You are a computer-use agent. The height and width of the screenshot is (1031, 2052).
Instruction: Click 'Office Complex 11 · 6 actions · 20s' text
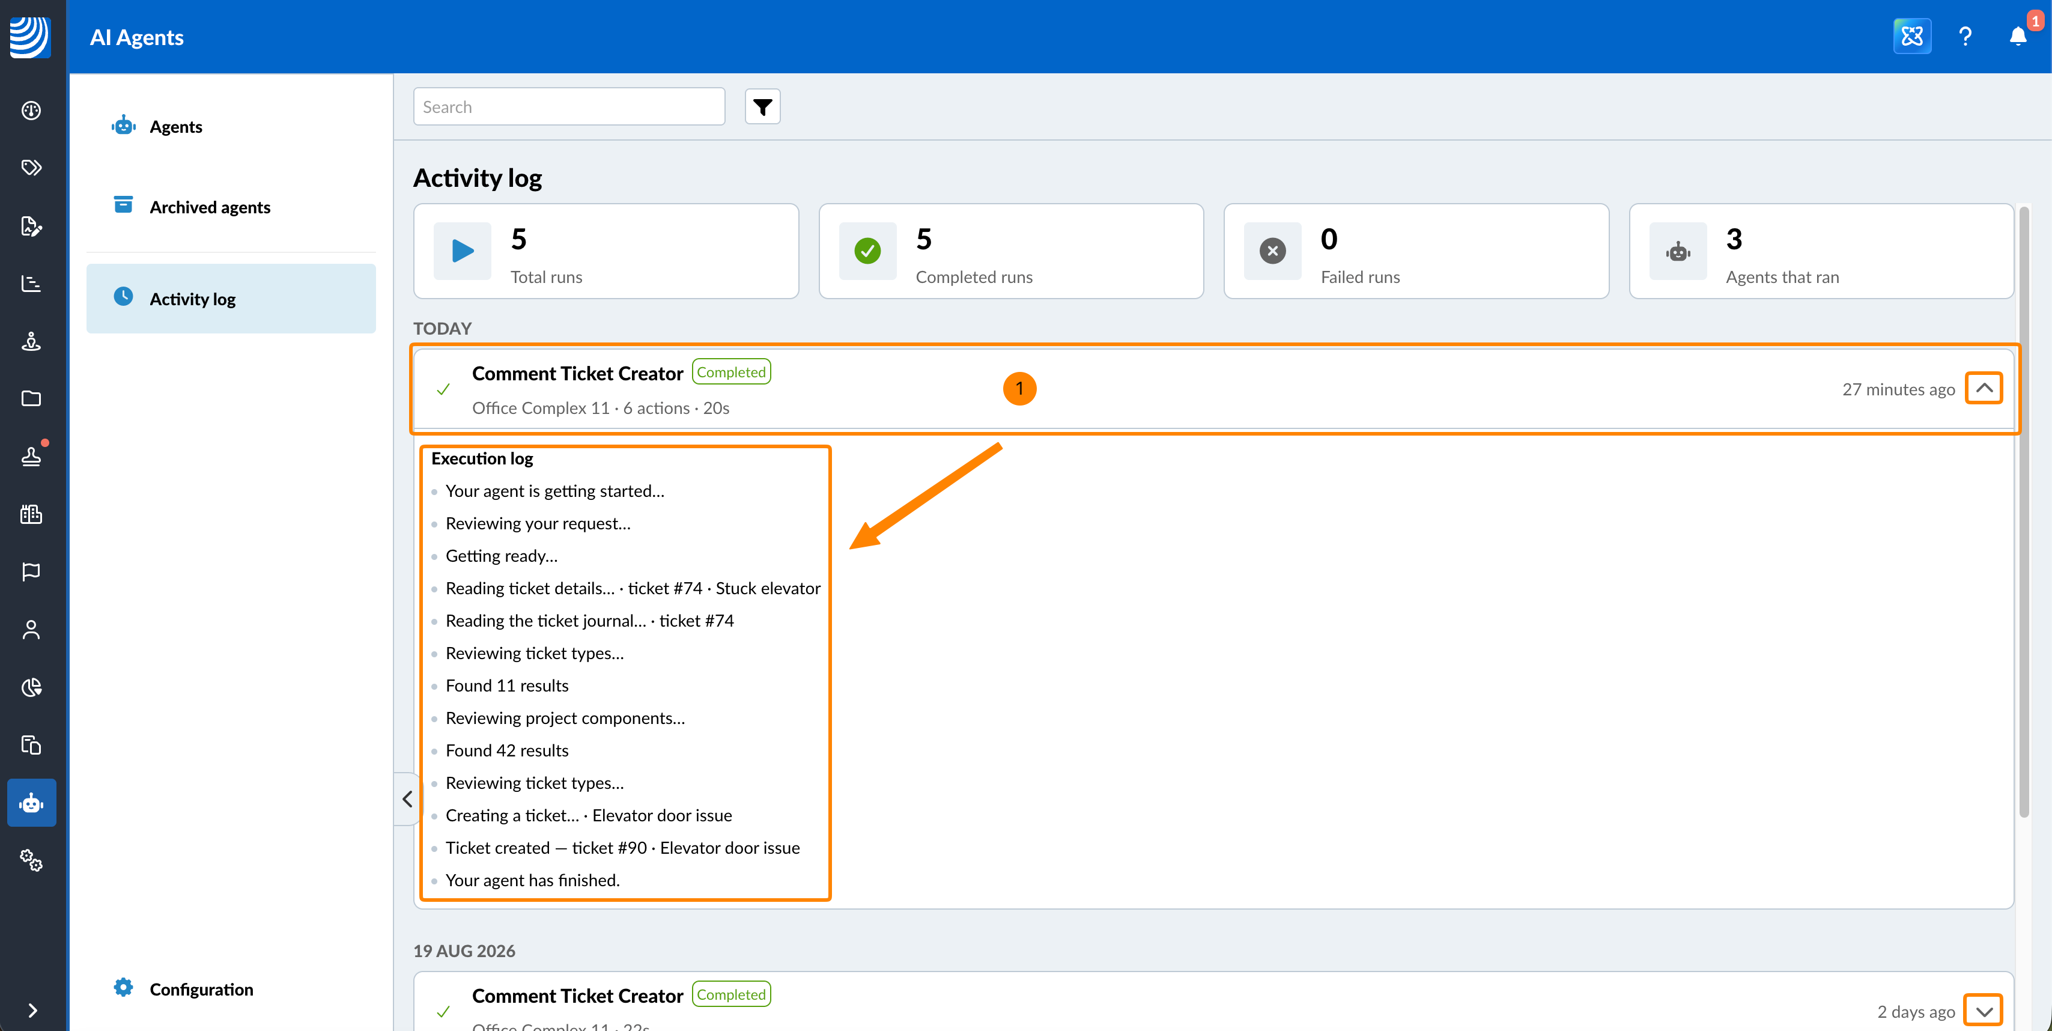click(x=601, y=408)
